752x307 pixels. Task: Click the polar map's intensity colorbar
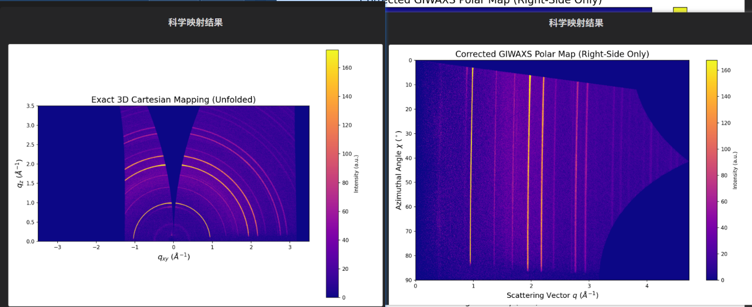[712, 170]
